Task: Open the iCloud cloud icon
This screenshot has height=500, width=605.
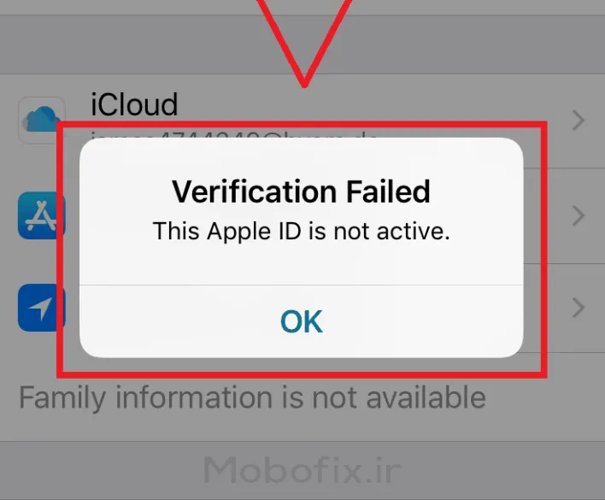Action: (41, 120)
